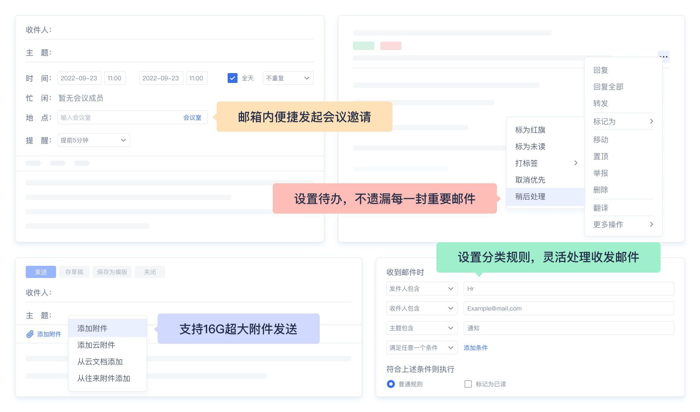
Task: Select 稍后处理 from the context menu
Action: click(x=530, y=197)
